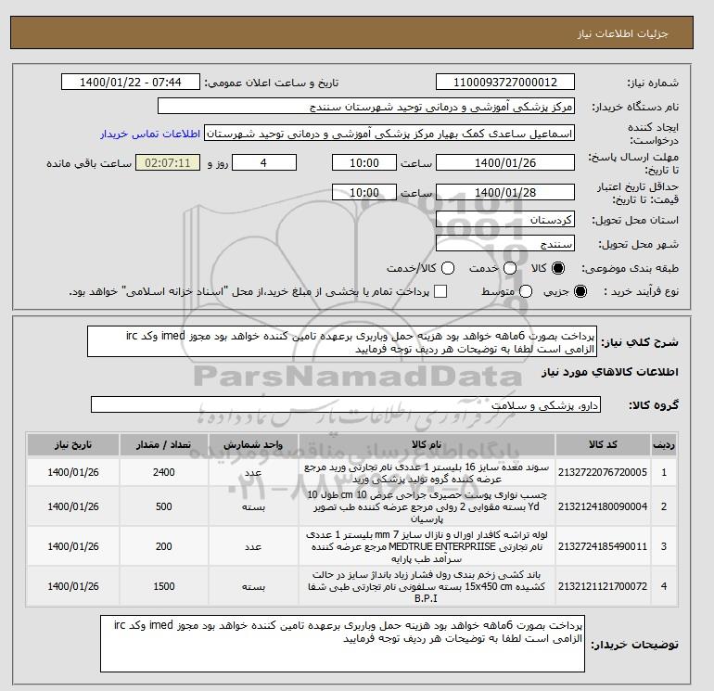Click the buyer notes text area

pos(342,644)
